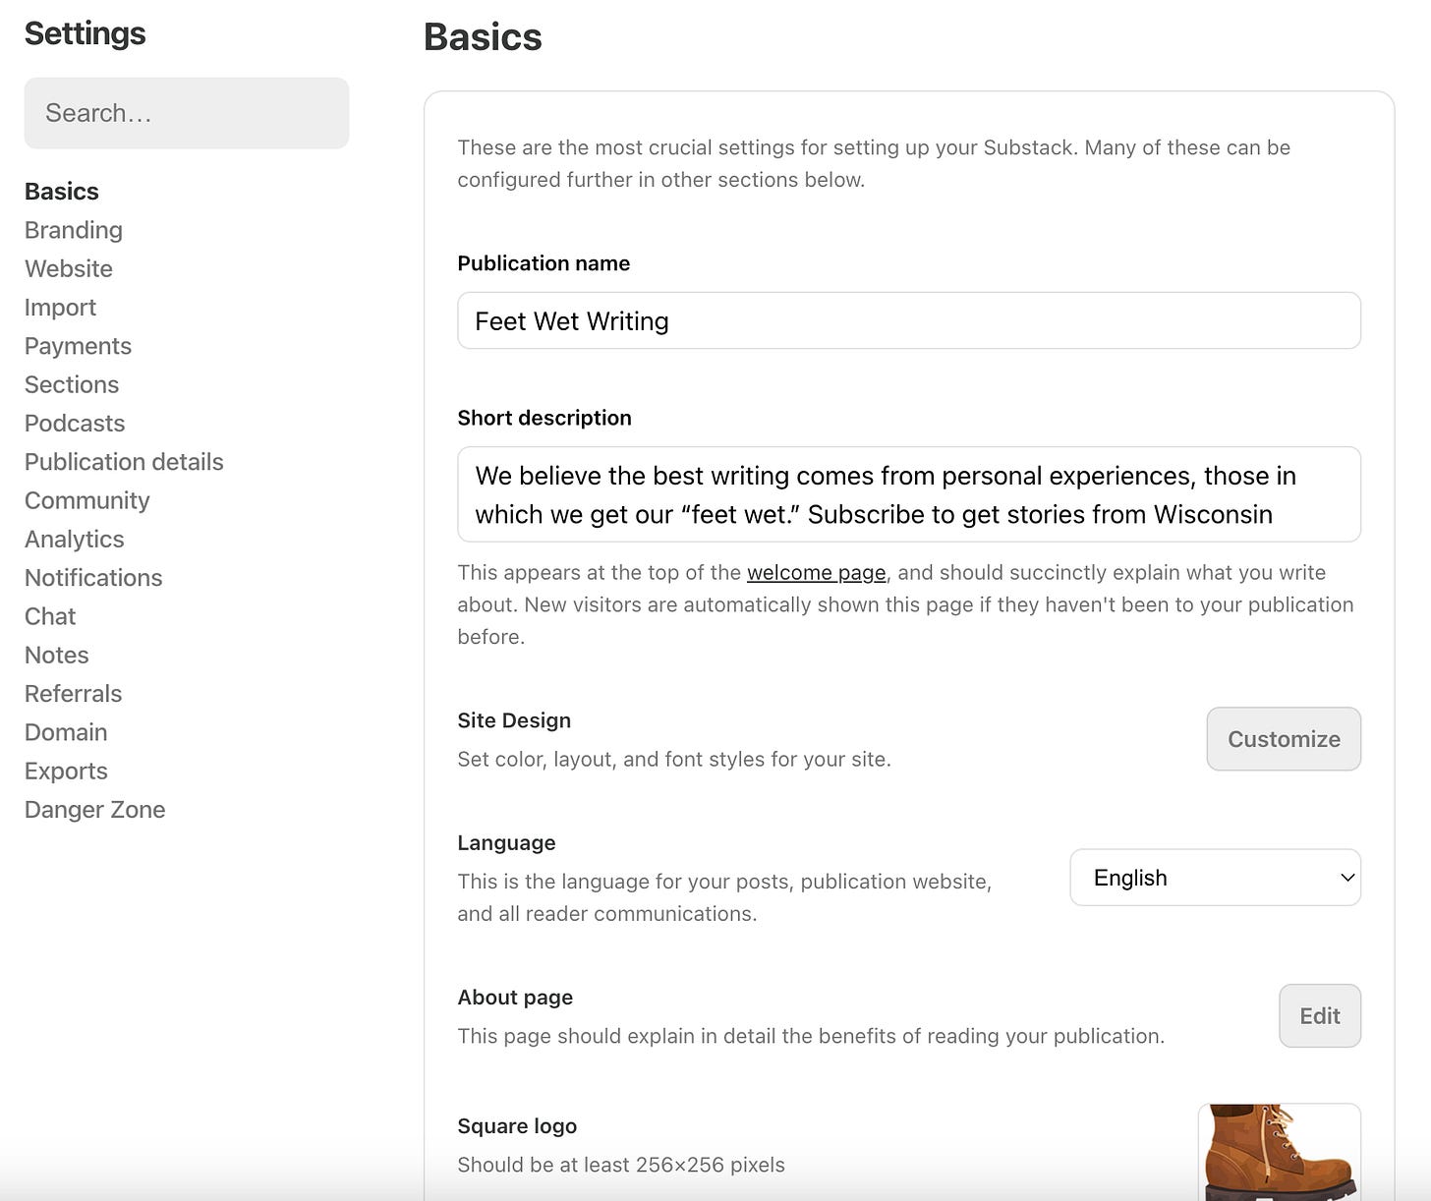Click the boot square logo thumbnail
The width and height of the screenshot is (1431, 1201).
pos(1279,1160)
